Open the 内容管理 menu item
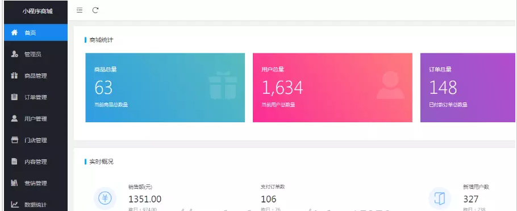 point(36,162)
